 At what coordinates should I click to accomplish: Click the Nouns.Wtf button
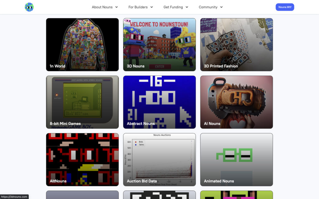point(285,7)
